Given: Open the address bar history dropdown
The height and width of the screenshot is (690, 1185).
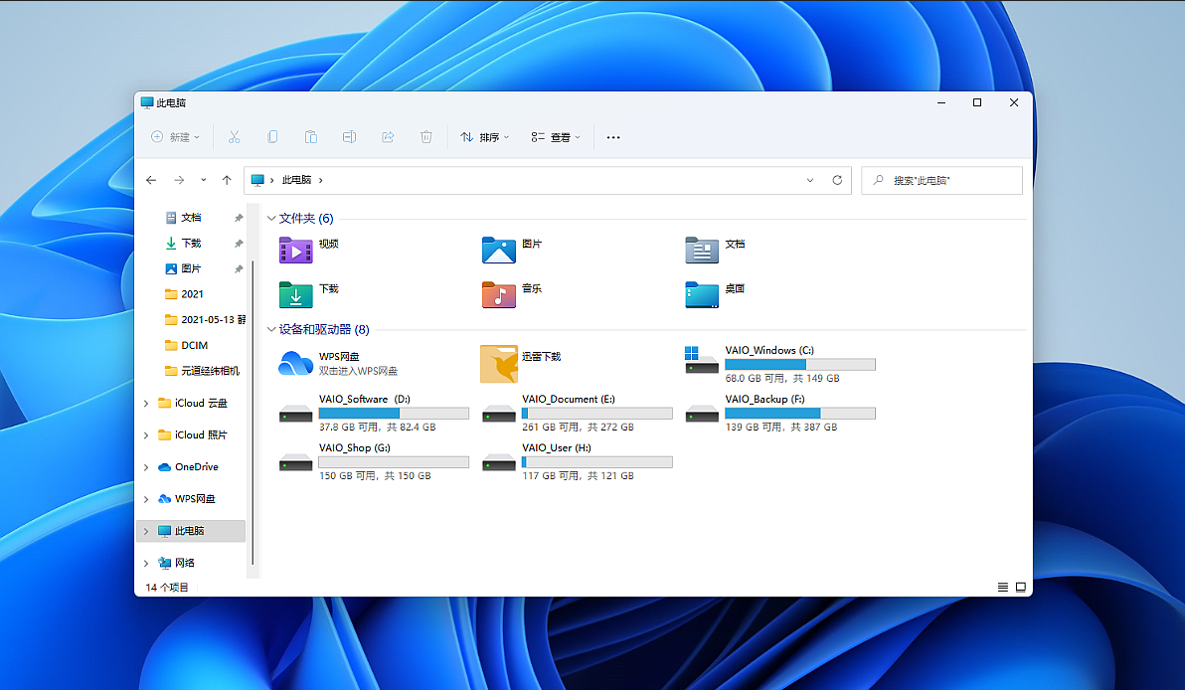Looking at the screenshot, I should tap(810, 180).
